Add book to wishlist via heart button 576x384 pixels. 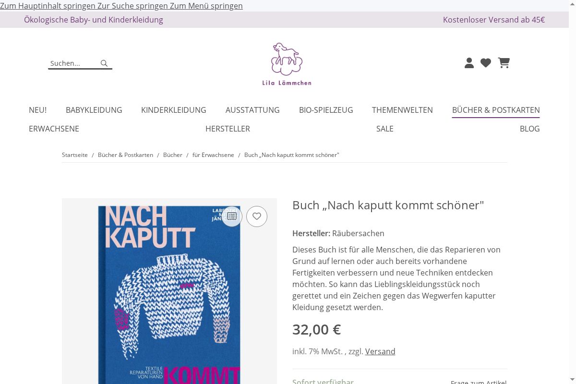257,216
